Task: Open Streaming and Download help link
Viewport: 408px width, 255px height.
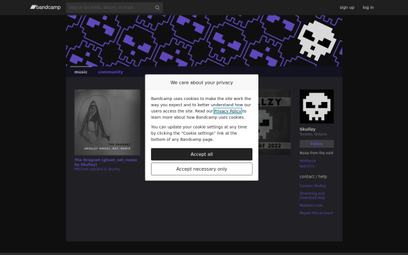Action: click(x=312, y=195)
